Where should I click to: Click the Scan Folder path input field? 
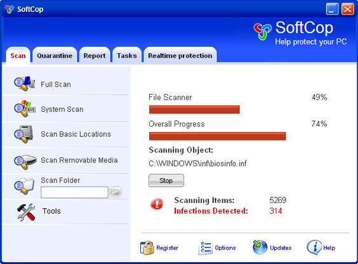[74, 192]
